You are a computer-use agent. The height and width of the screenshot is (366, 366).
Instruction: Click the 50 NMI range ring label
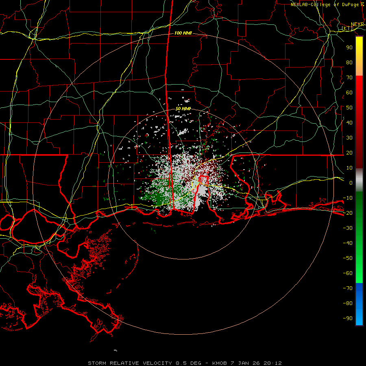coord(183,109)
